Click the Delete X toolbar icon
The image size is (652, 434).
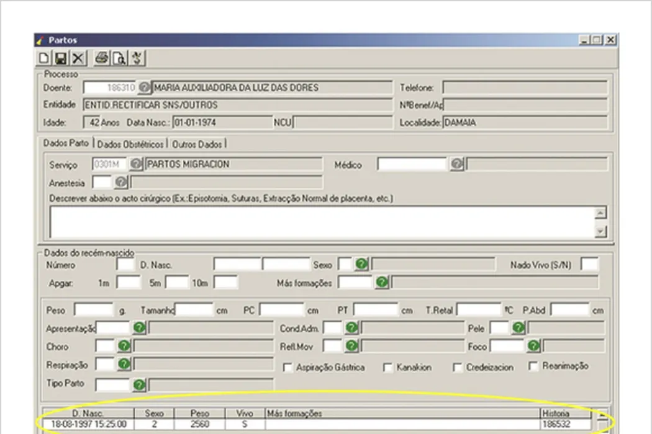(x=77, y=58)
